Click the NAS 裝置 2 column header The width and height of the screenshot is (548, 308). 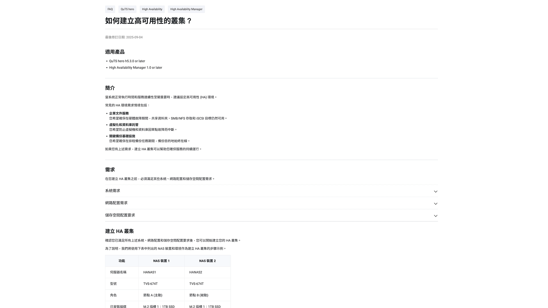(x=207, y=261)
